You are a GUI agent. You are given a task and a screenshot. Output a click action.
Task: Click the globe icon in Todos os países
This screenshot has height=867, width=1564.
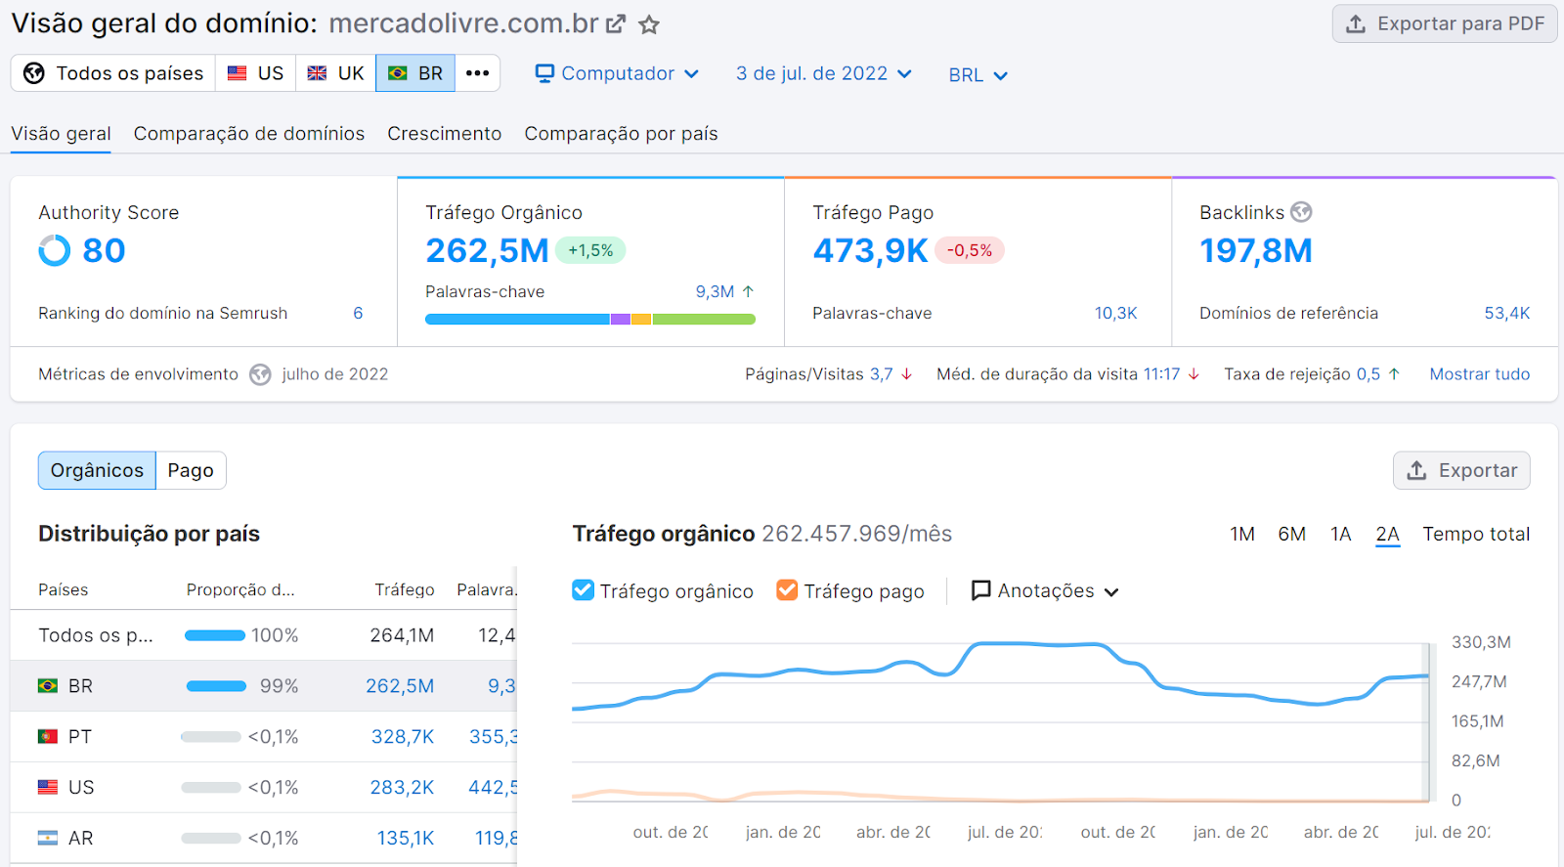click(34, 73)
